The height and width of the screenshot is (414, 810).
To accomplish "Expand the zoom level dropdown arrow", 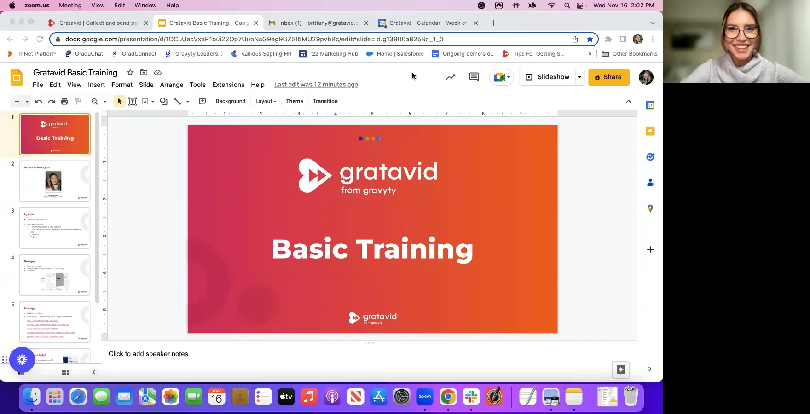I will click(105, 101).
